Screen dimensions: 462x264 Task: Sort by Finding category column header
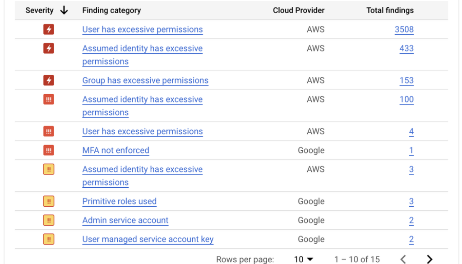pos(111,10)
